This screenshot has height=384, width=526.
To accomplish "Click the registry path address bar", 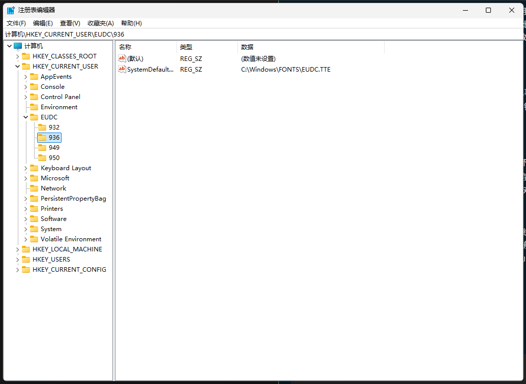I will [x=264, y=34].
